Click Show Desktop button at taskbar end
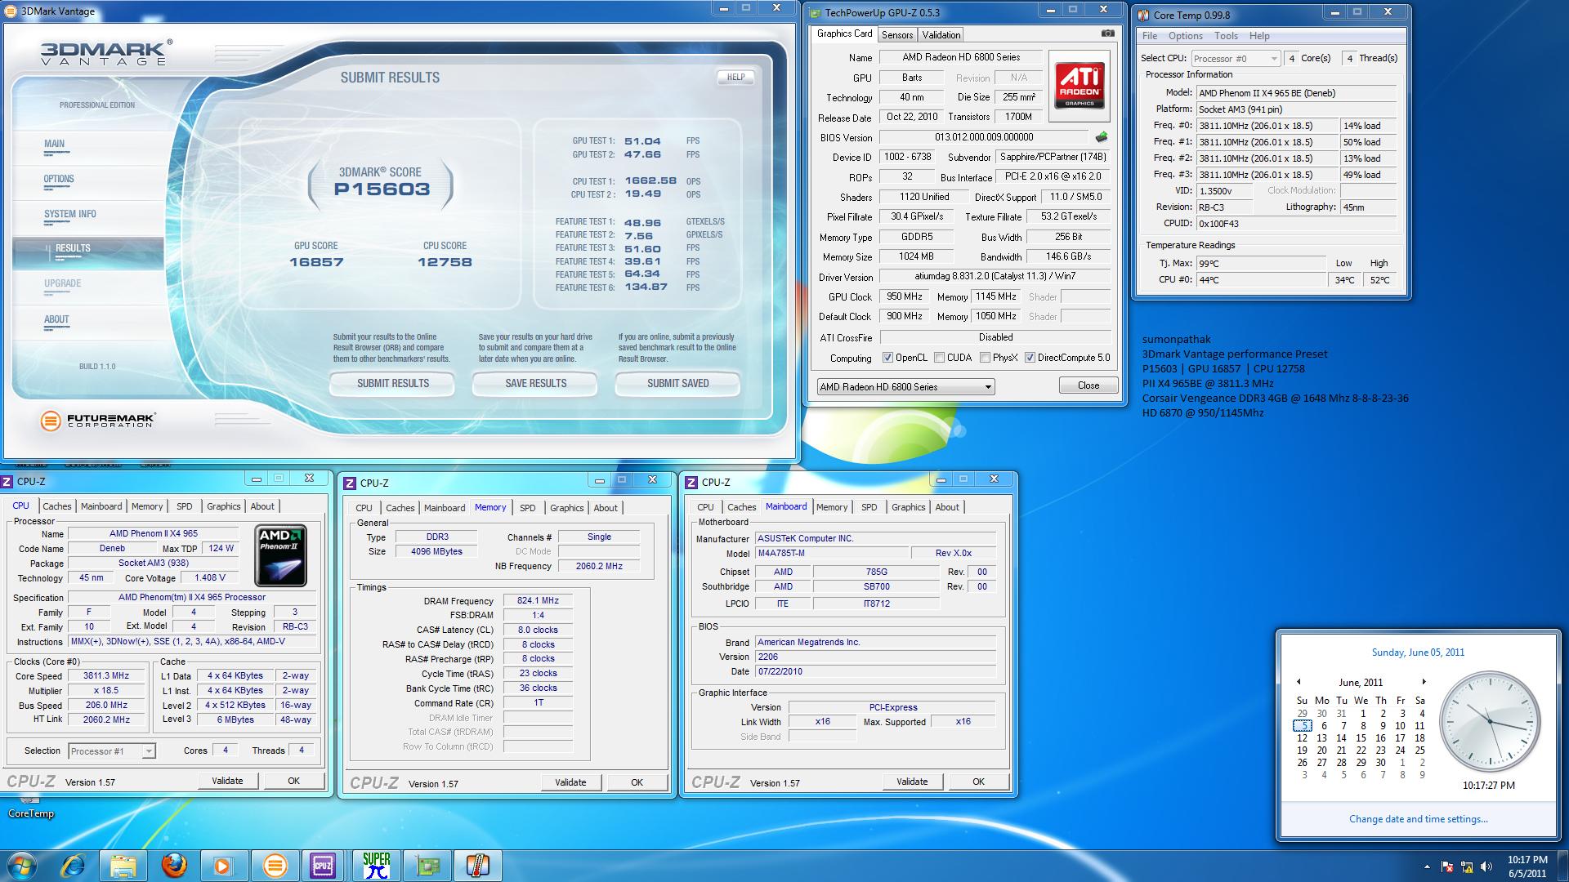Screen dimensions: 1569x882 (1562, 866)
